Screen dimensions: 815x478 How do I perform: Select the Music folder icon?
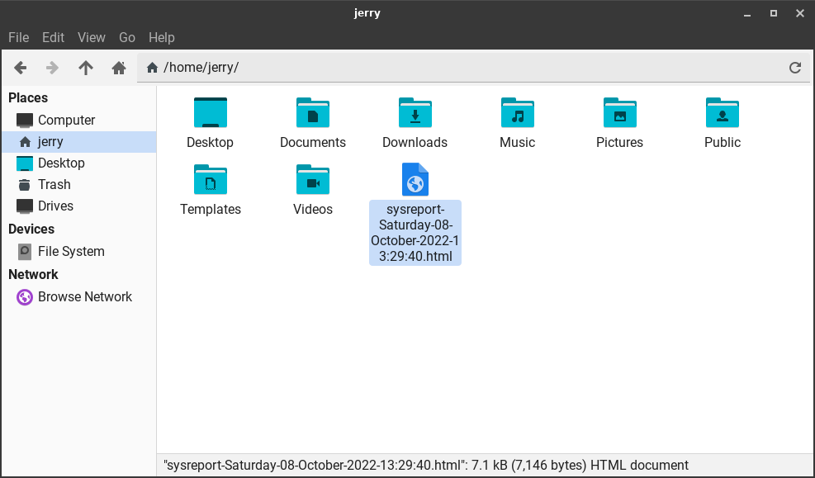click(517, 113)
